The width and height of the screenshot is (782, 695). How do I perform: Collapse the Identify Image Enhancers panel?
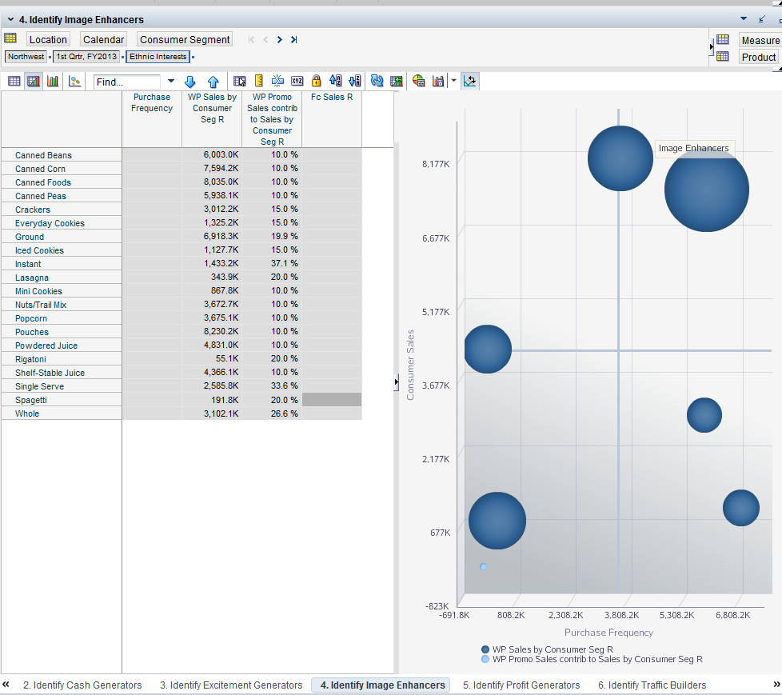[x=10, y=19]
